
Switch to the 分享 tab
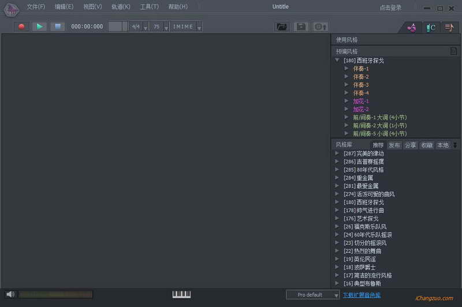pos(411,145)
